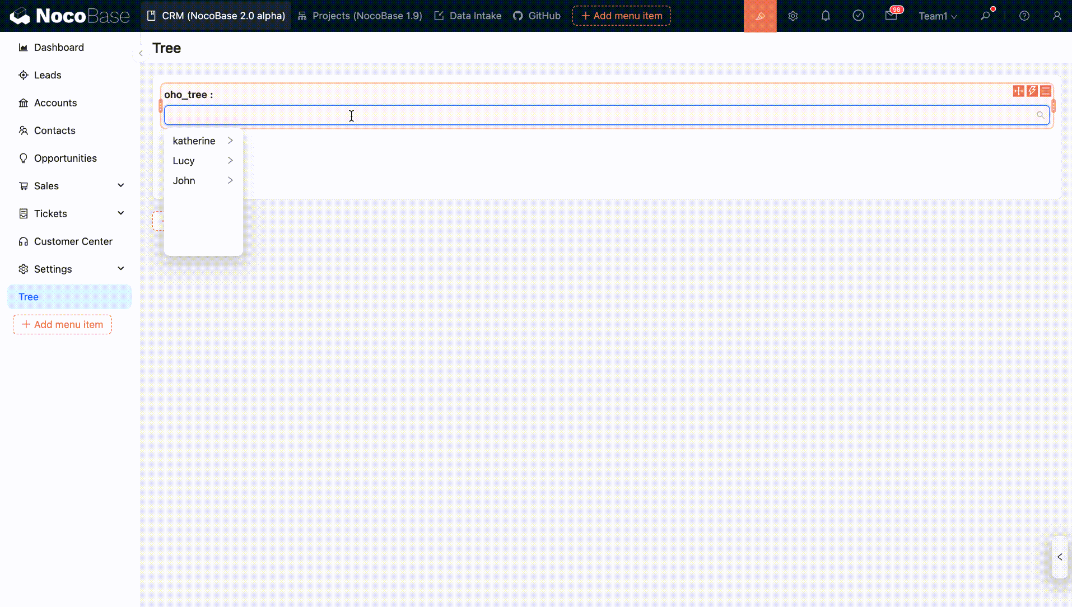The image size is (1072, 607).
Task: Toggle the UI Editor highlighter mode
Action: click(759, 16)
